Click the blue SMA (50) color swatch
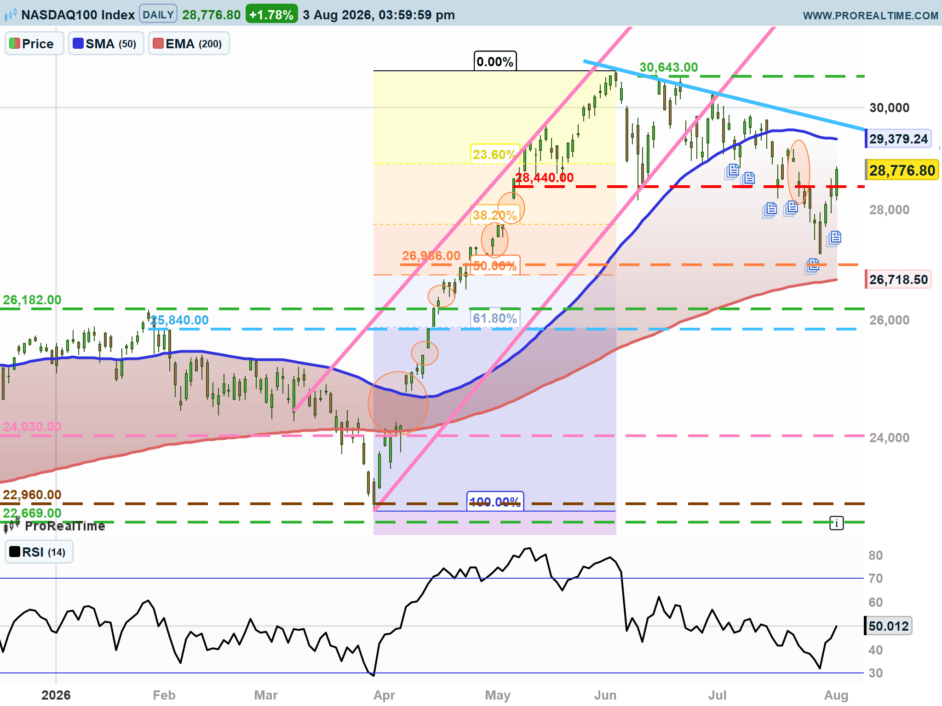The width and height of the screenshot is (942, 706). [78, 44]
